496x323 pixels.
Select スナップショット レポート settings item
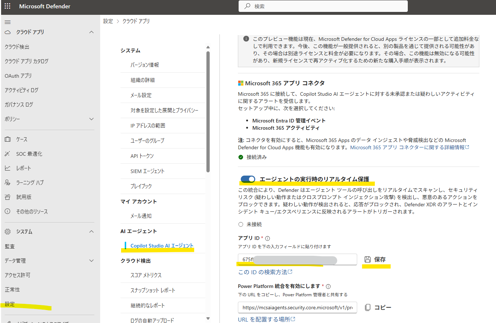(153, 290)
